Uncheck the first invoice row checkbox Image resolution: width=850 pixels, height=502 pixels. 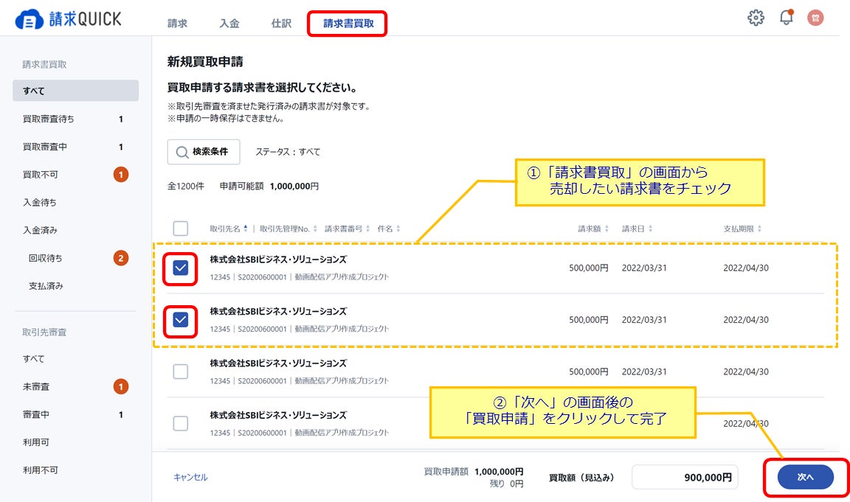(x=181, y=268)
